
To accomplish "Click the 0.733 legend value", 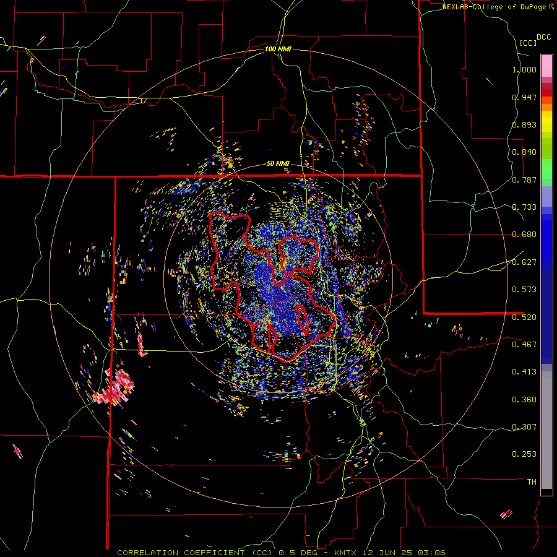I will click(524, 207).
